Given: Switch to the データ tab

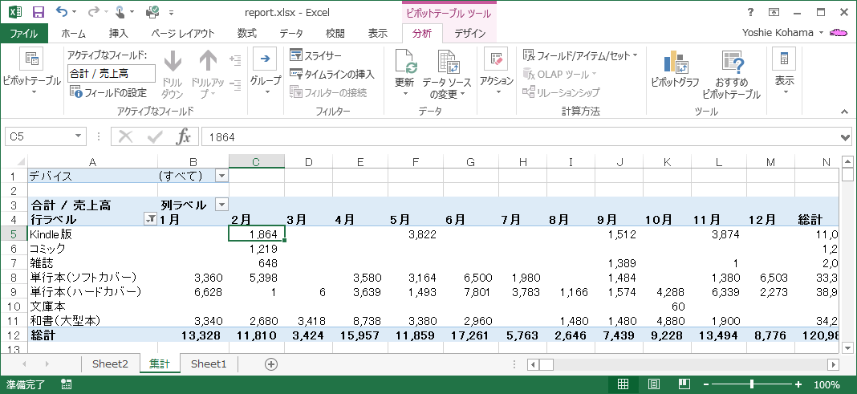Looking at the screenshot, I should point(291,34).
